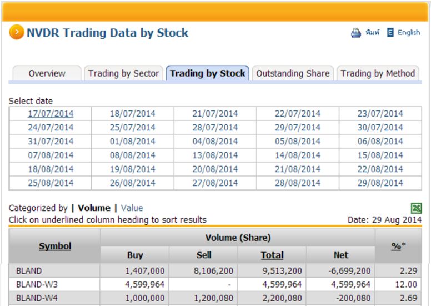Viewport: 431px width, 307px height.
Task: Open the Outstanding Share tab
Action: coord(293,73)
